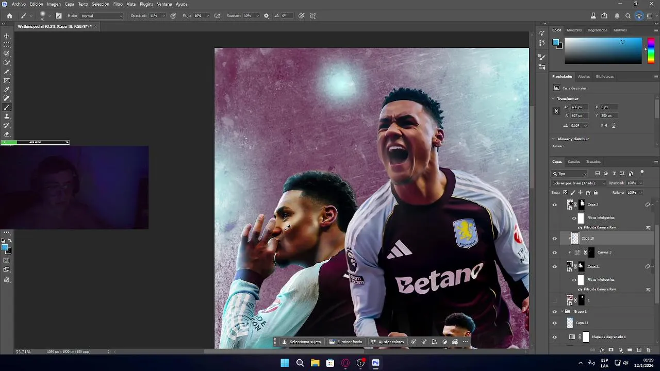Select the Rectangular Marquee tool
The width and height of the screenshot is (660, 371).
coord(7,45)
